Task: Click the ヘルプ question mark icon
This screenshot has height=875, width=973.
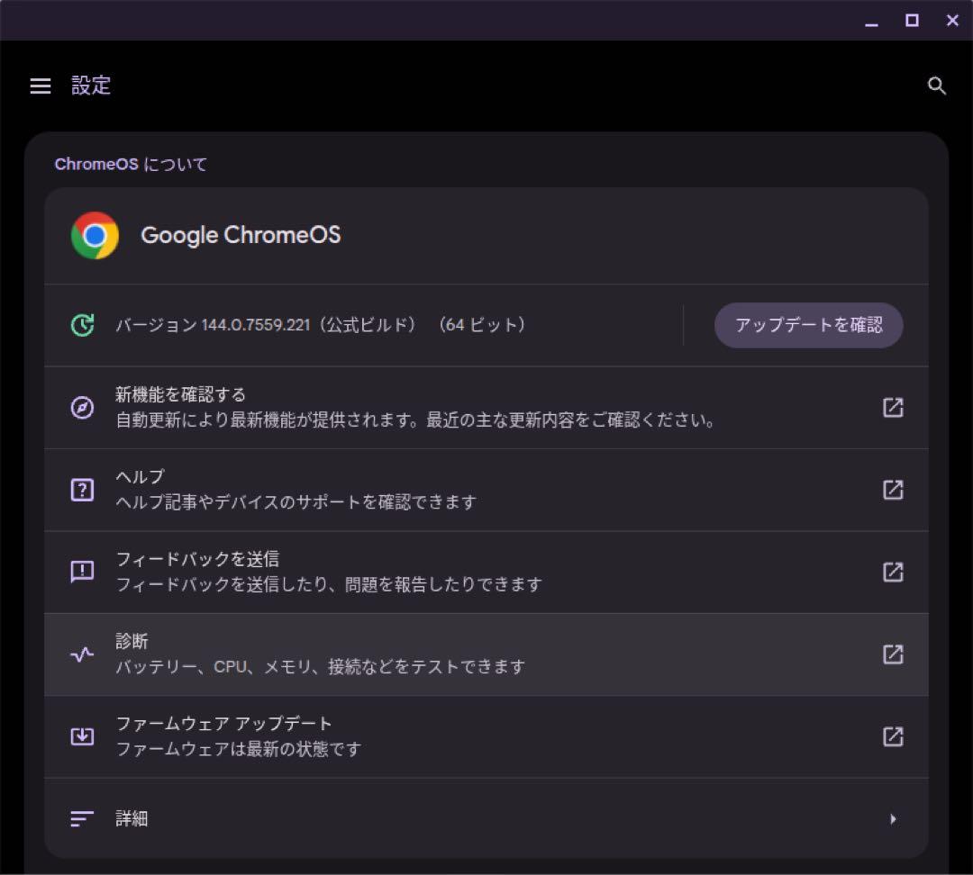Action: (82, 490)
